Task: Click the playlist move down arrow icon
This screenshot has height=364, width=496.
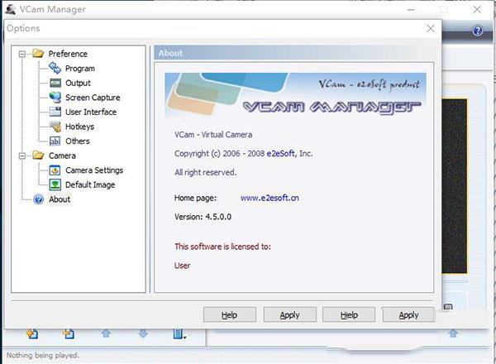Action: pos(143,334)
